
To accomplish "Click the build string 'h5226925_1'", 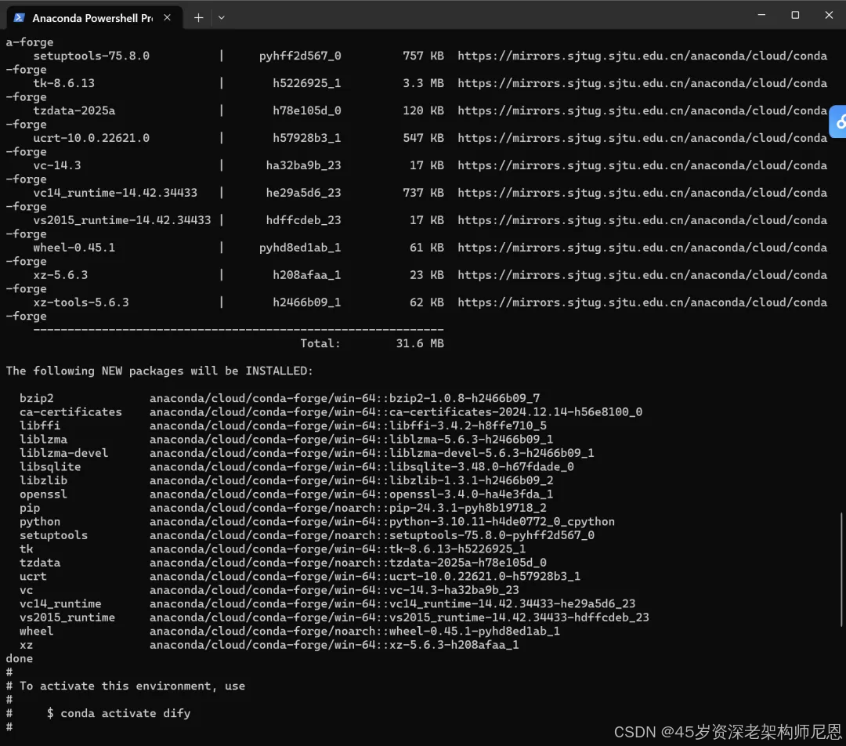I will coord(306,83).
